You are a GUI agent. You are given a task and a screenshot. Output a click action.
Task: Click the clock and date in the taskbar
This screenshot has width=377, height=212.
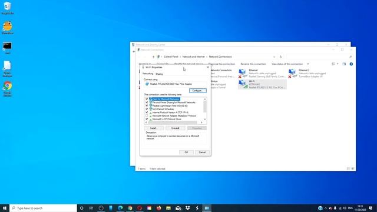[x=360, y=208]
